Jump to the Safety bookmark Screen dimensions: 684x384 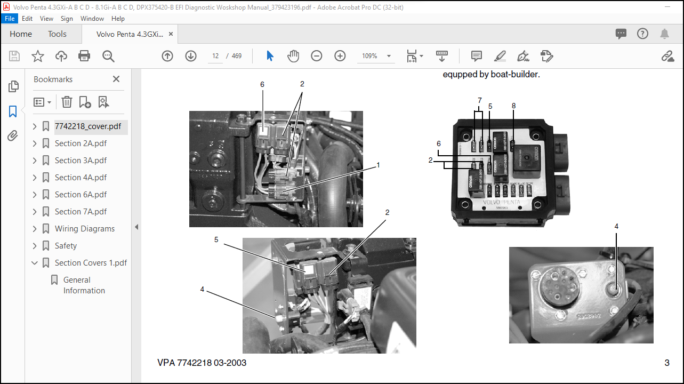pos(66,246)
